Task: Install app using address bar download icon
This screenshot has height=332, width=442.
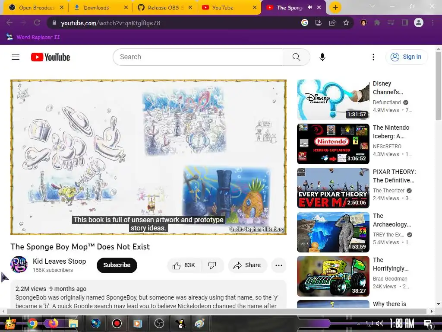Action: tap(318, 22)
